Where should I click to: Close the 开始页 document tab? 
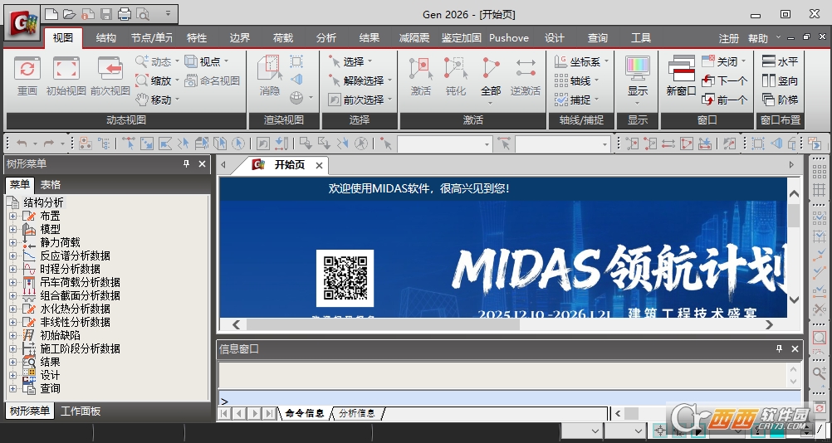[319, 165]
